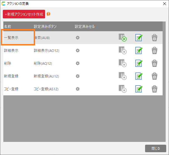Open gear settings for 新規登録 row
Image resolution: width=169 pixels, height=155 pixels.
[x=78, y=76]
